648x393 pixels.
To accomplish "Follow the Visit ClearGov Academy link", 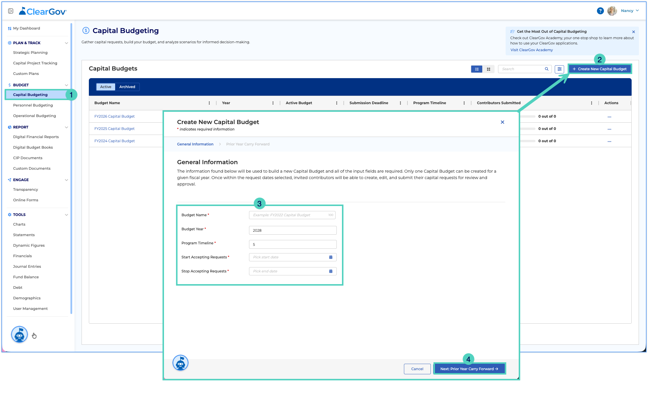I will pyautogui.click(x=531, y=50).
